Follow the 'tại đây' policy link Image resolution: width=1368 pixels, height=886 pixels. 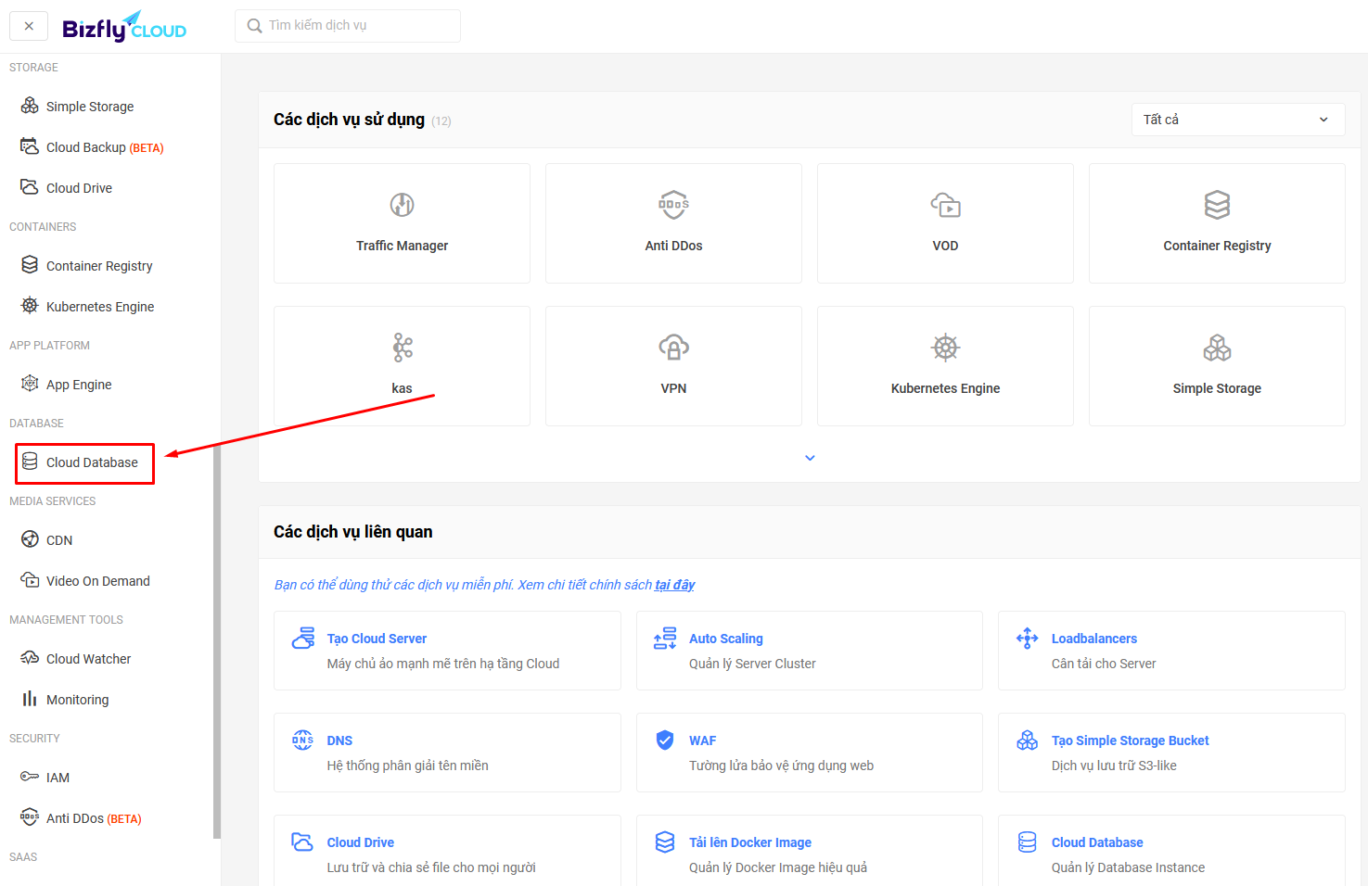pyautogui.click(x=674, y=585)
